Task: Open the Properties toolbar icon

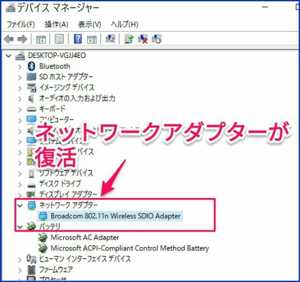Action: (60, 39)
